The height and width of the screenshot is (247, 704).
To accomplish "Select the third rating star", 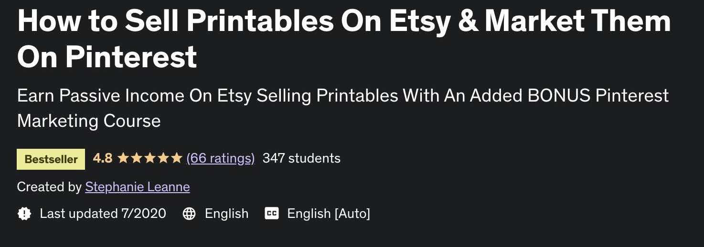I will coord(149,158).
